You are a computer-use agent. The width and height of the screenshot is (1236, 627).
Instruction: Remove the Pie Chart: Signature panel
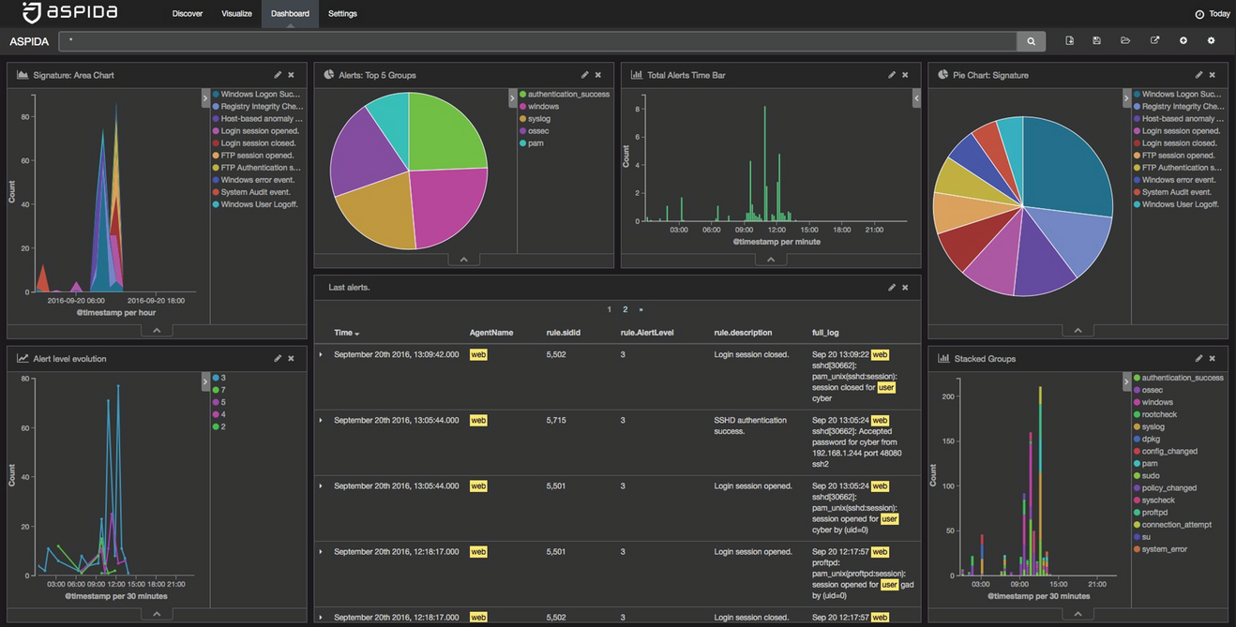tap(1212, 75)
